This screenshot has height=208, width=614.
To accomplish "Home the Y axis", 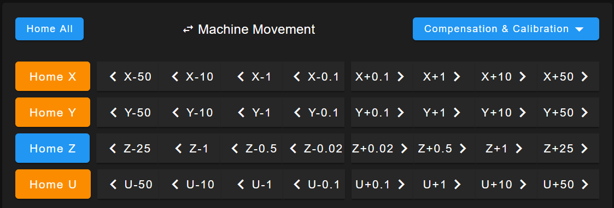I will (53, 112).
